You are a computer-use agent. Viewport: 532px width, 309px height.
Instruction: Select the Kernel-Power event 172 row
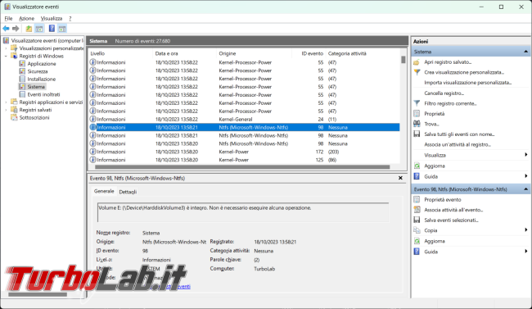[x=244, y=152]
